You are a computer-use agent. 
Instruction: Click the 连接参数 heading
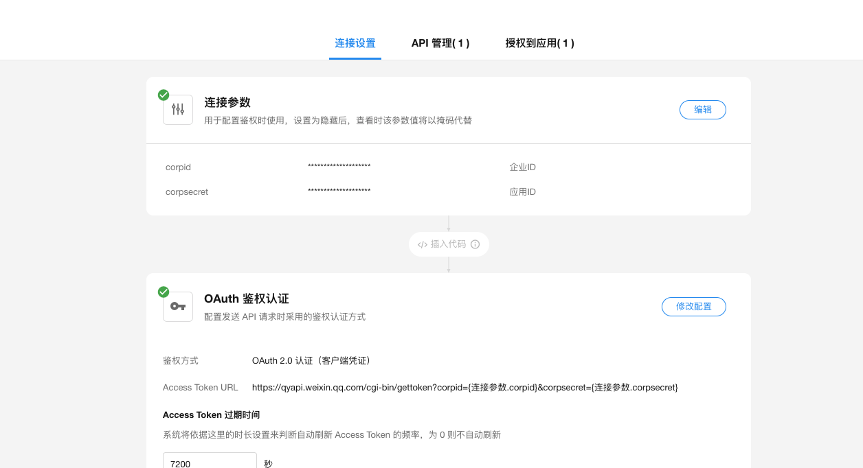(227, 102)
